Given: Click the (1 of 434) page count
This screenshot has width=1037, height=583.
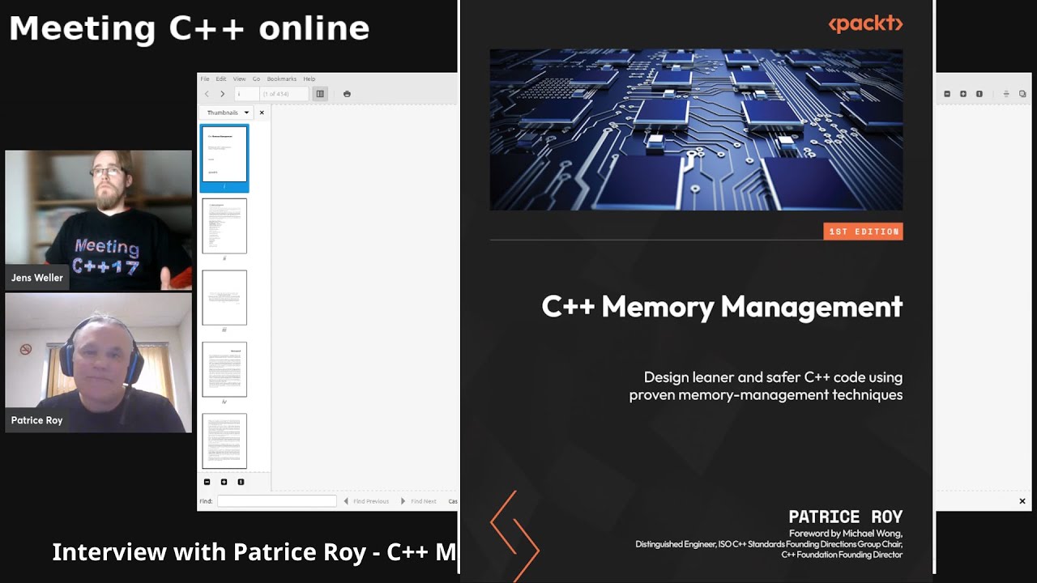Looking at the screenshot, I should coord(276,94).
